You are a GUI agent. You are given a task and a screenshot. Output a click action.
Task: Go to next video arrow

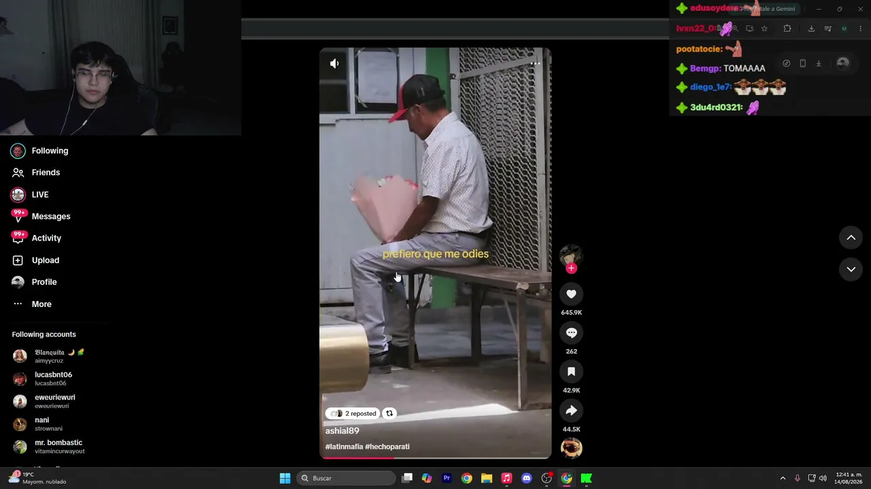[851, 269]
